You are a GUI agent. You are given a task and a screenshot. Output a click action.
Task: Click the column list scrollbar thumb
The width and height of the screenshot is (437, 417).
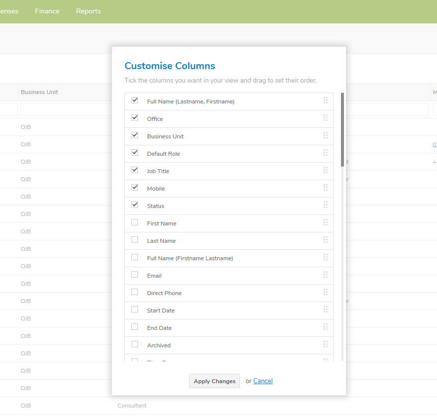click(342, 129)
